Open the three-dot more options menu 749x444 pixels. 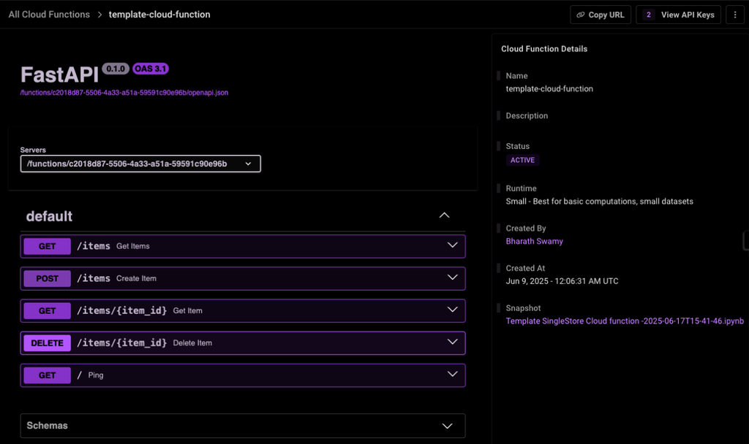(x=734, y=15)
